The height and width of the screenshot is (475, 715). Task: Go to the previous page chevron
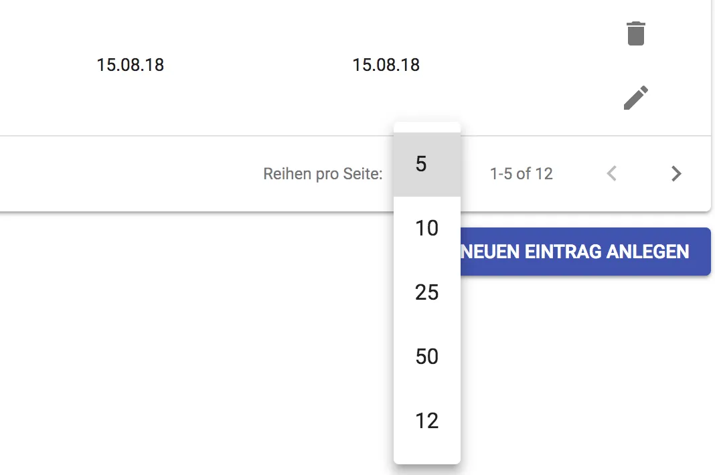611,174
